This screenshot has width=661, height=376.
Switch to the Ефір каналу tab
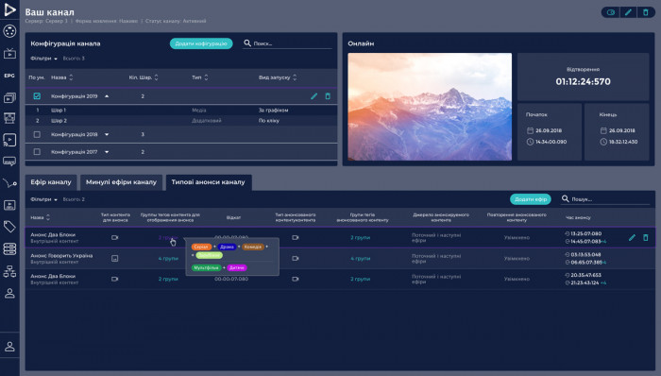pyautogui.click(x=51, y=182)
